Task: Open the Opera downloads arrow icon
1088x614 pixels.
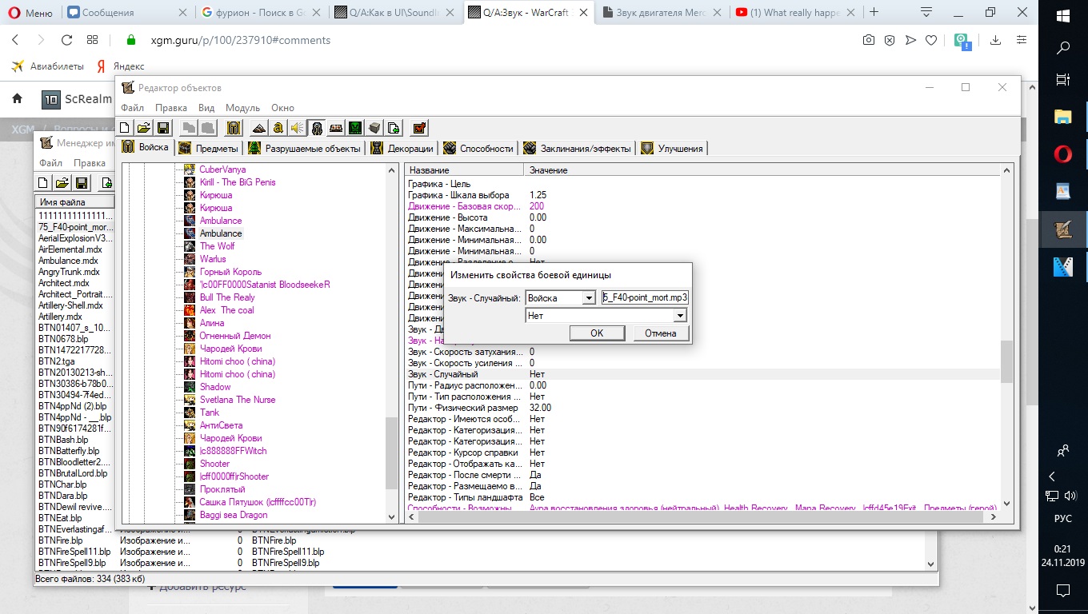Action: [996, 40]
